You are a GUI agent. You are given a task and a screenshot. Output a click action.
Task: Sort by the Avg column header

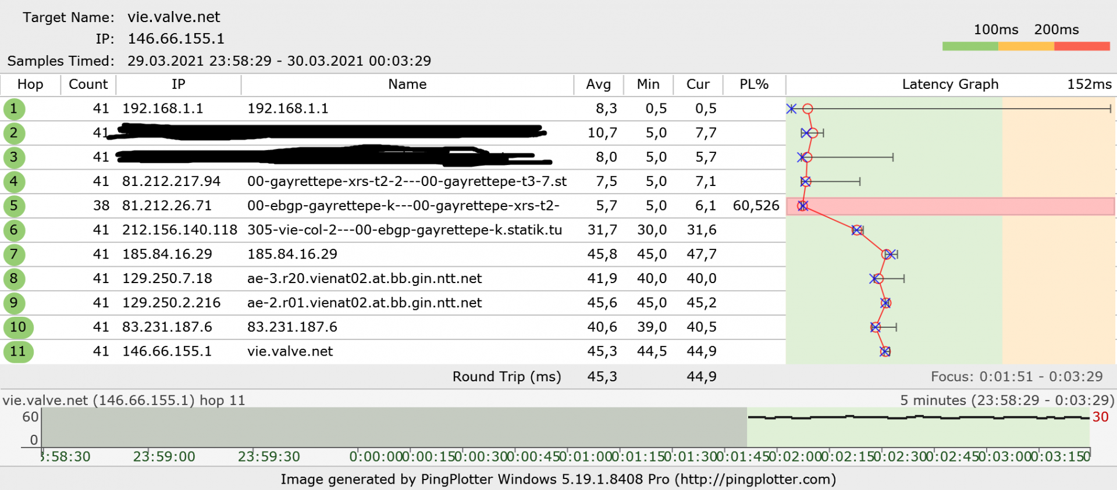599,85
